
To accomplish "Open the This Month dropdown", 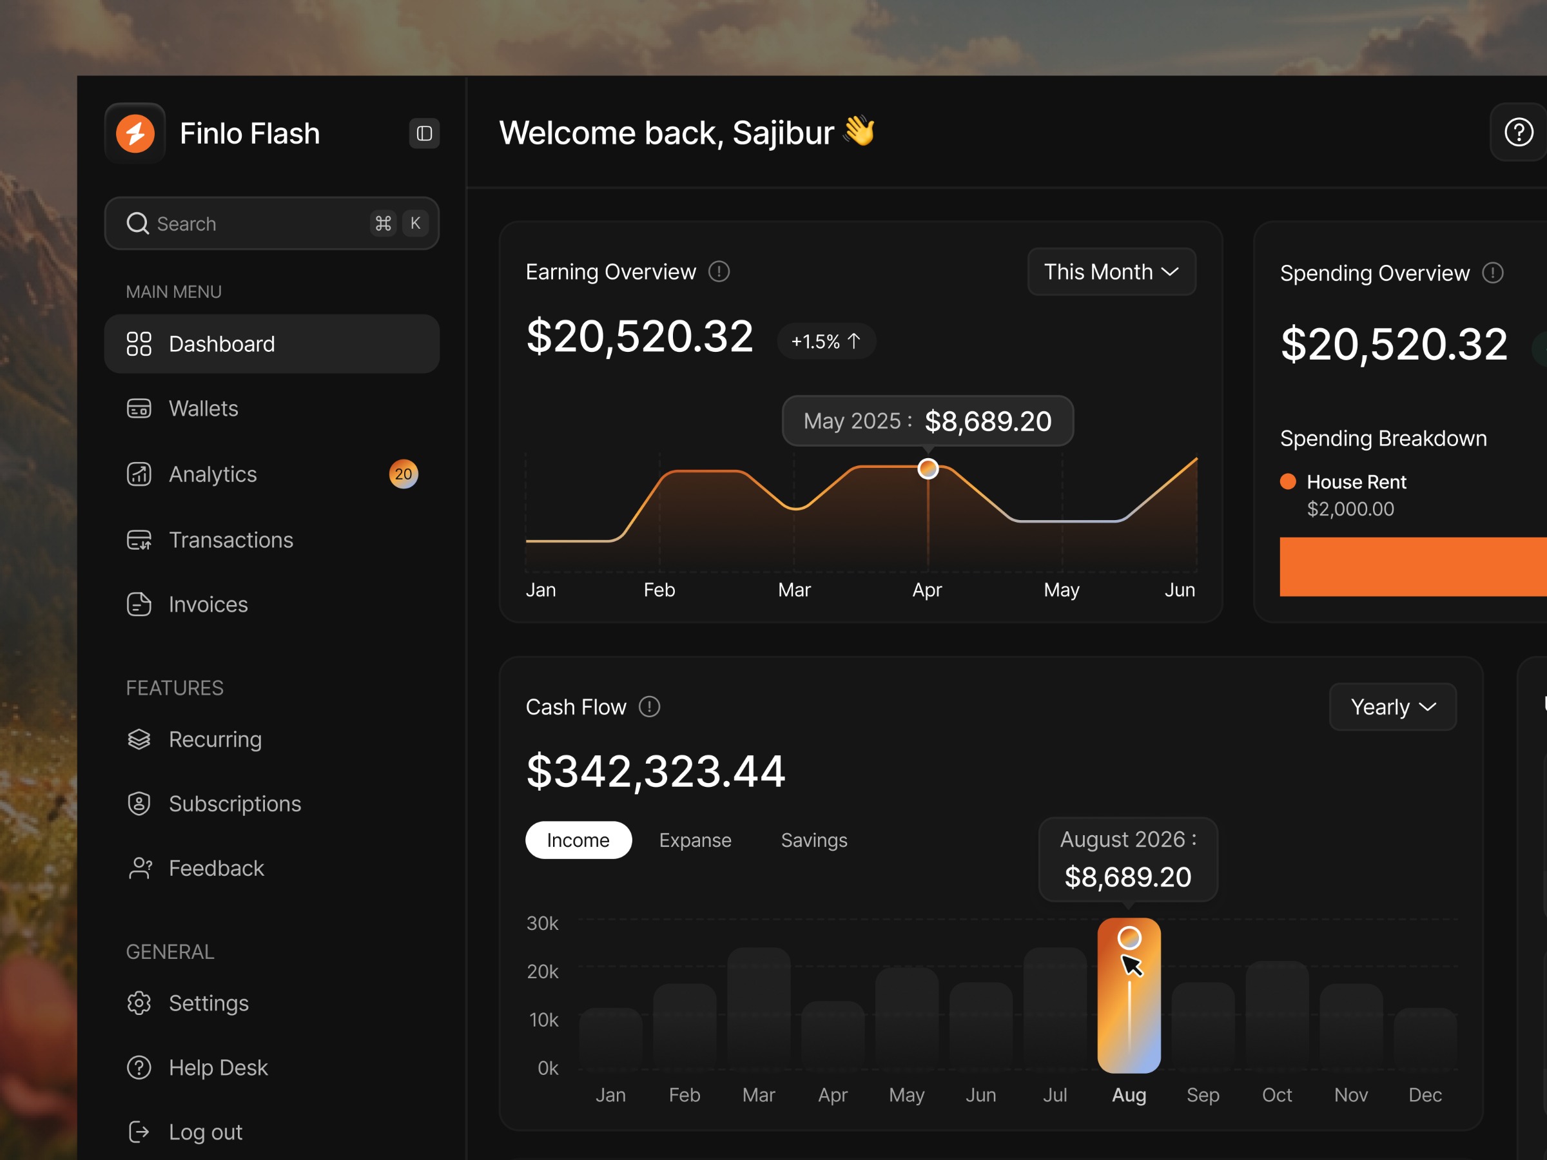I will [x=1111, y=272].
